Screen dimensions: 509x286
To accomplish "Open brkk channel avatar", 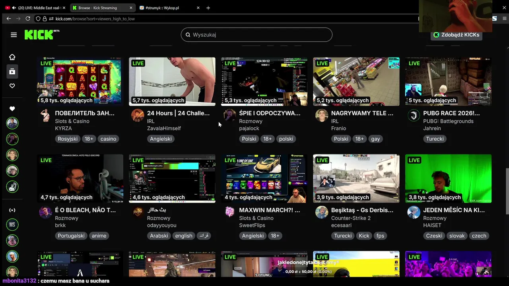I will (46, 212).
